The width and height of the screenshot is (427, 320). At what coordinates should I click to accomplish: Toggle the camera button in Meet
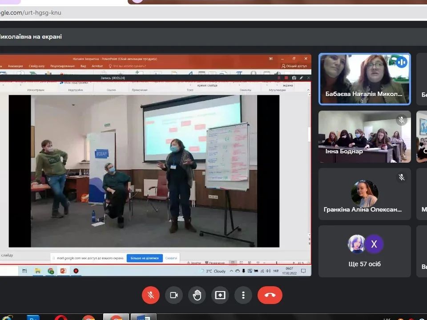(174, 295)
